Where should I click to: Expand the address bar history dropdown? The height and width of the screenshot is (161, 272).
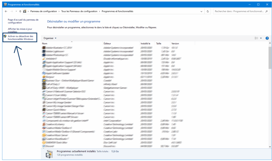click(x=202, y=11)
